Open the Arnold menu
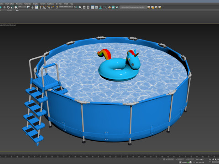The image size is (219, 164). [x=66, y=4]
